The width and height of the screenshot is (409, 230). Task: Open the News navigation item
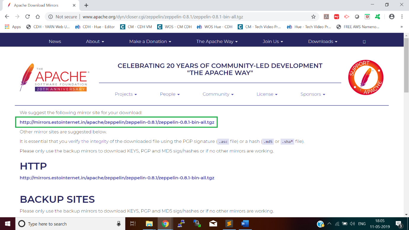click(x=55, y=41)
